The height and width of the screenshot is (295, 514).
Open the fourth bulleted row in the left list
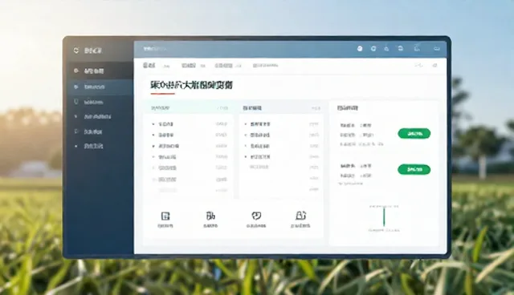point(190,157)
